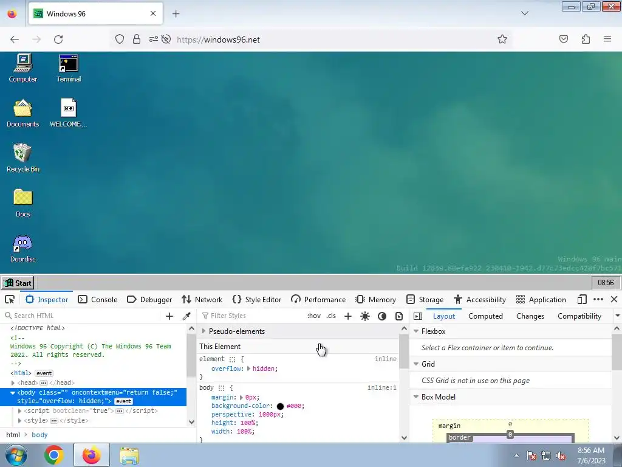The height and width of the screenshot is (467, 622).
Task: Activate the element picker tool
Action: click(10, 299)
